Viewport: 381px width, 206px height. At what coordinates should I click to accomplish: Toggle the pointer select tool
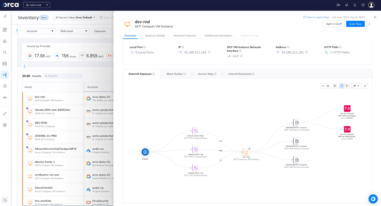347,86
